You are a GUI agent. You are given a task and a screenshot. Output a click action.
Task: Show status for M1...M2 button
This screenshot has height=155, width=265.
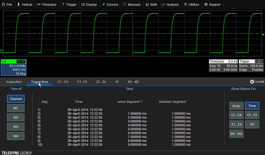236,134
